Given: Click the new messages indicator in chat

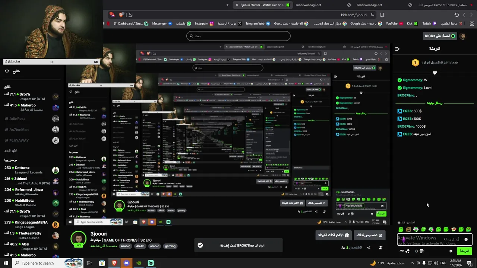Looking at the screenshot, I should (x=435, y=103).
